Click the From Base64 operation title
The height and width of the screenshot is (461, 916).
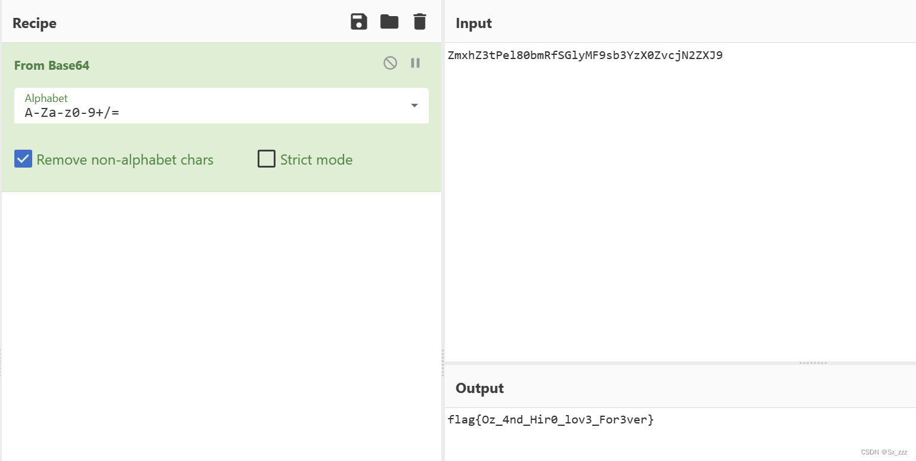tap(52, 66)
